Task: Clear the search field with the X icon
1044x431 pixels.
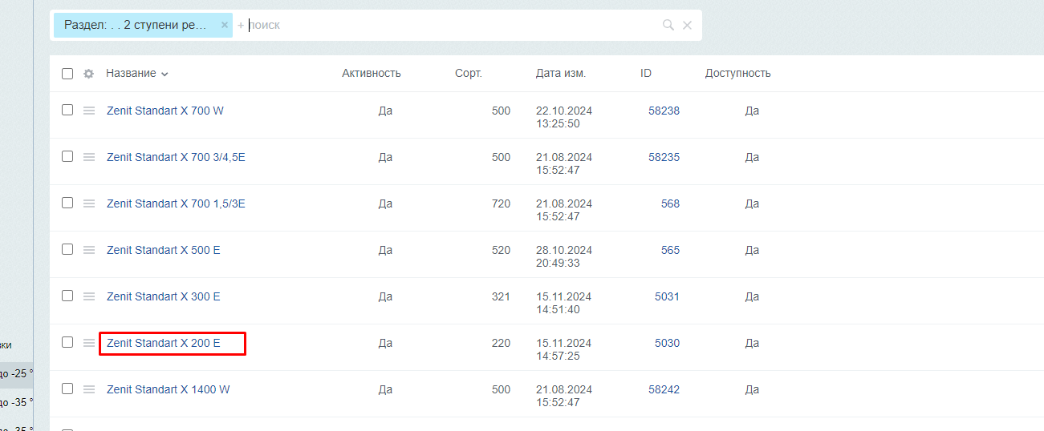Action: point(687,25)
